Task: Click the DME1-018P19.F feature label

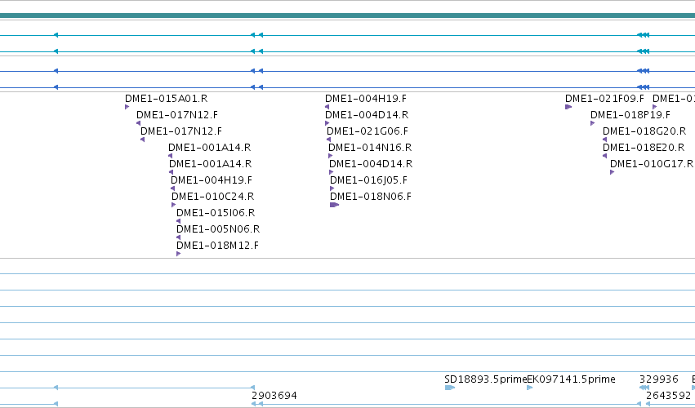Action: 630,115
